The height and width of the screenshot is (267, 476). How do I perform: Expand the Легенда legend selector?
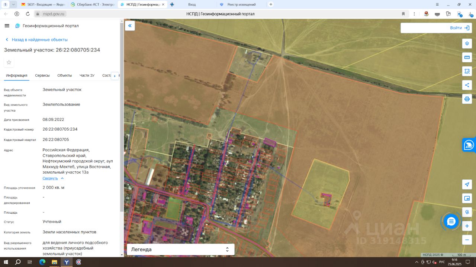(x=181, y=250)
